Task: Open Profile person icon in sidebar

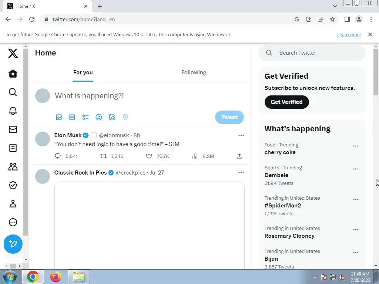Action: [x=13, y=204]
